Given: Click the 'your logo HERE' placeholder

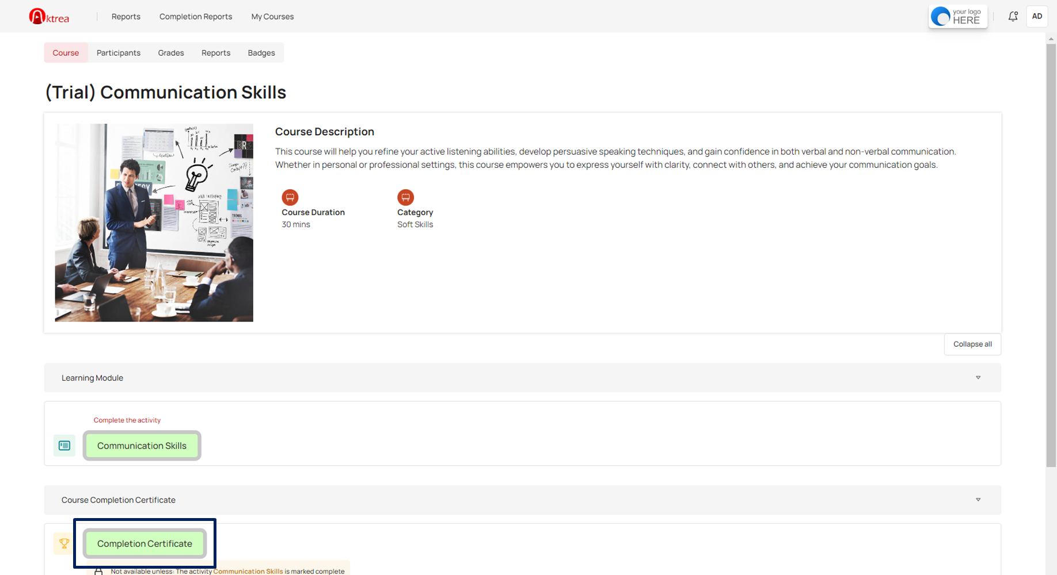Looking at the screenshot, I should pyautogui.click(x=958, y=17).
